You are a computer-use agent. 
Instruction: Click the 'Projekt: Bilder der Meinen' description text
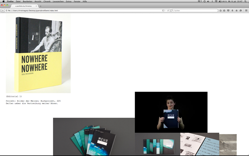(x=33, y=102)
